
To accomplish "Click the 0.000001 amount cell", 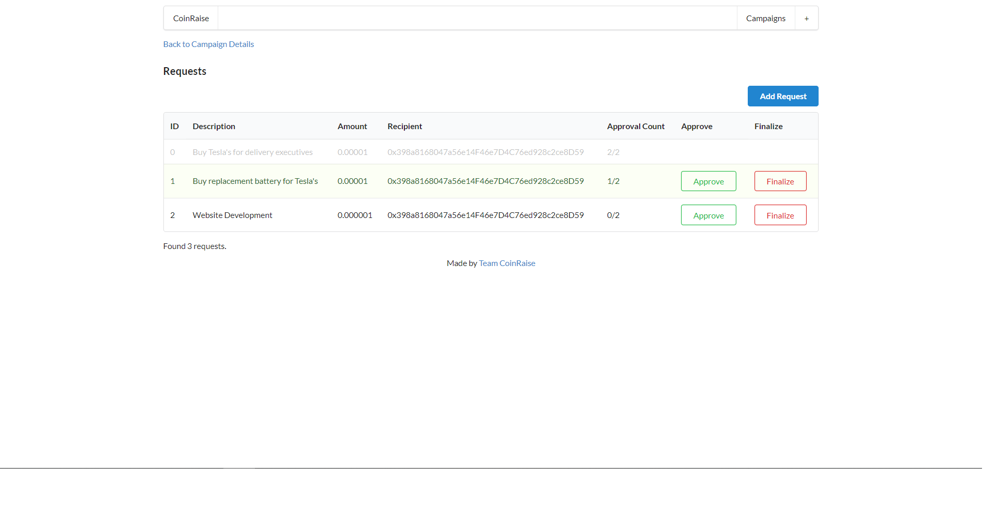I will 355,215.
